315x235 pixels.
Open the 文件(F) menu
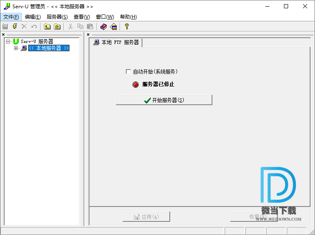click(11, 17)
